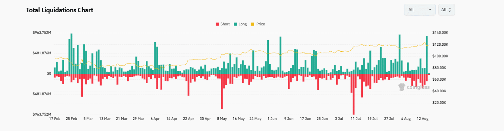This screenshot has width=504, height=131.
Task: Click the "30 Apr" date label
Action: (x=205, y=119)
